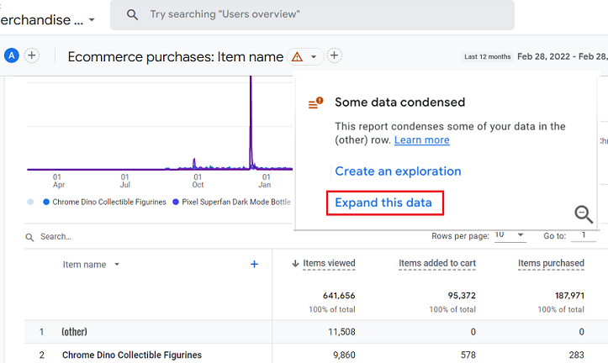Click the 'A' All Users segment badge
608x363 pixels.
click(11, 55)
